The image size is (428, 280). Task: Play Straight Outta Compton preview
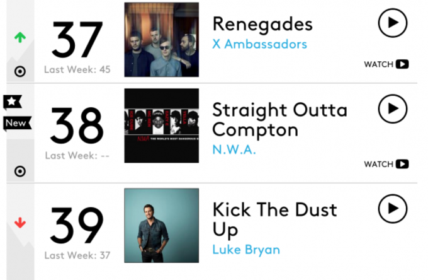[393, 109]
